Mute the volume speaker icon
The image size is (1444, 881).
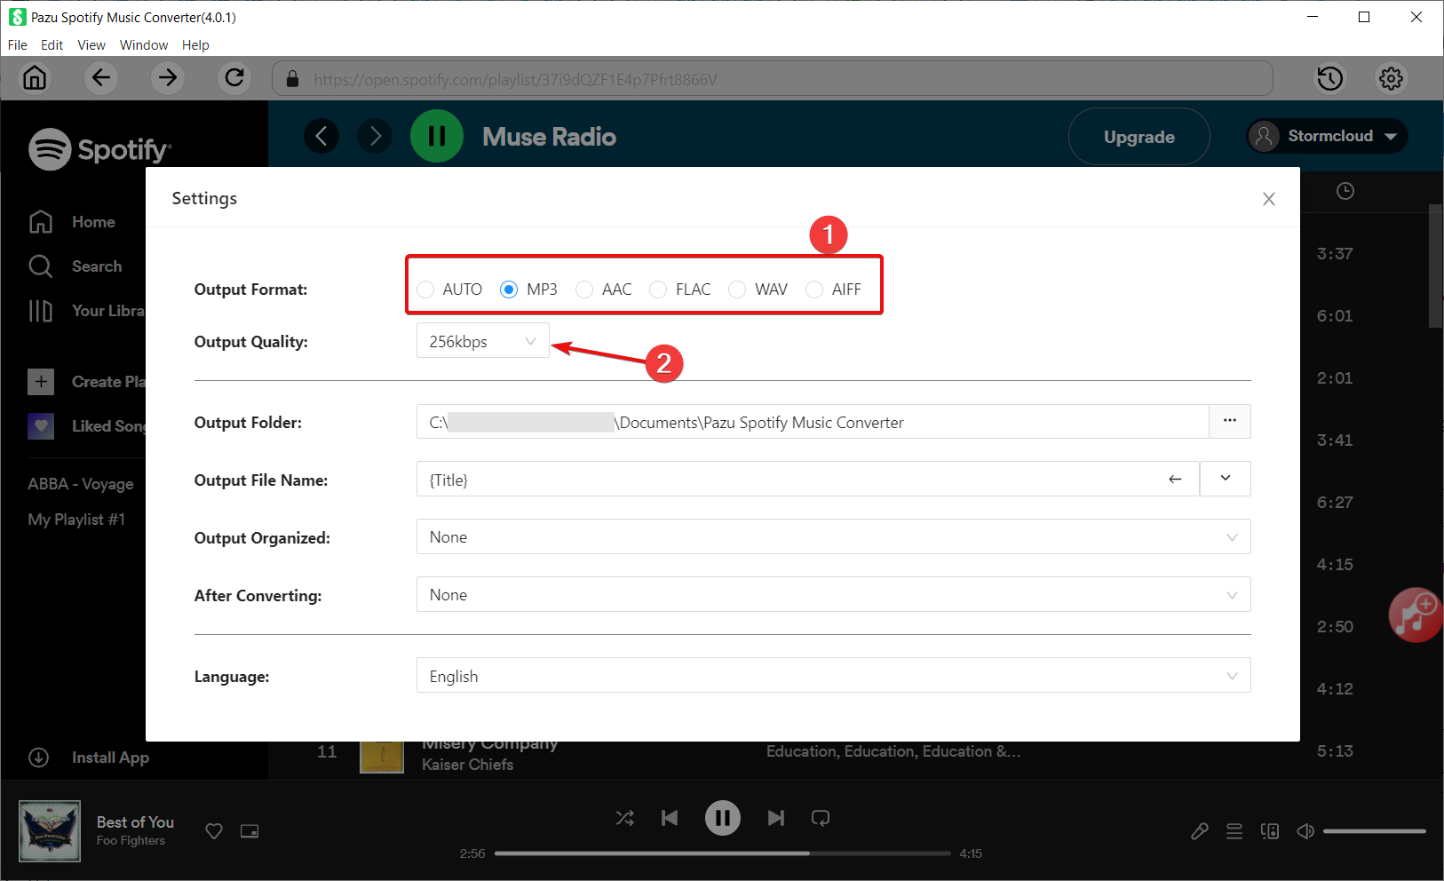[1305, 831]
